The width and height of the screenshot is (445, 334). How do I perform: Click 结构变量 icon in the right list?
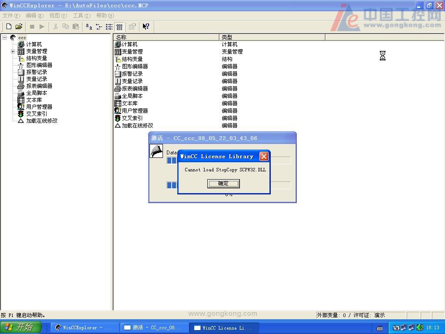click(118, 59)
